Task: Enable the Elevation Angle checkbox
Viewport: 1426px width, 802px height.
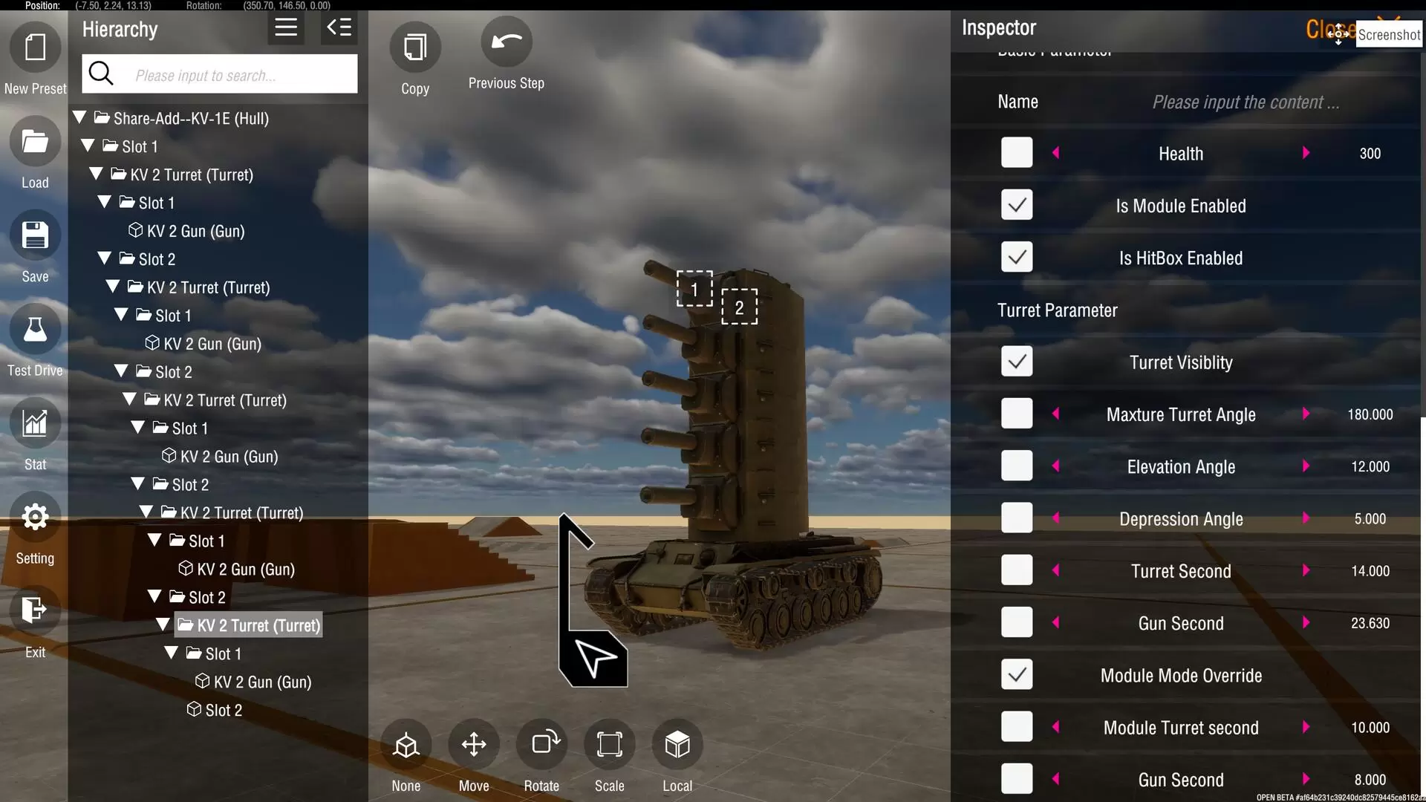Action: (x=1016, y=466)
